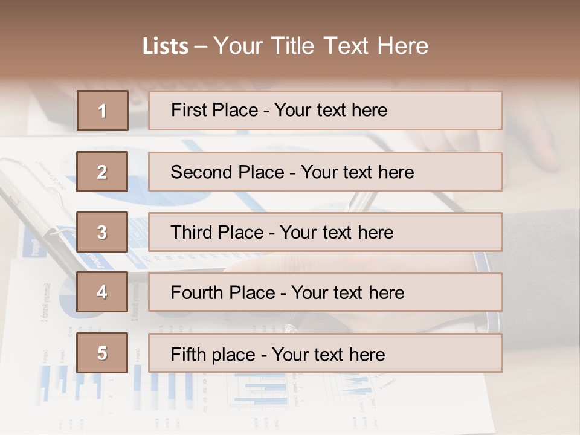Click the number 5 box
Image resolution: width=580 pixels, height=435 pixels.
click(102, 353)
